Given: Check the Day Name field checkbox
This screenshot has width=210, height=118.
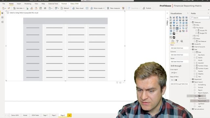Looking at the screenshot, I should [x=195, y=55].
